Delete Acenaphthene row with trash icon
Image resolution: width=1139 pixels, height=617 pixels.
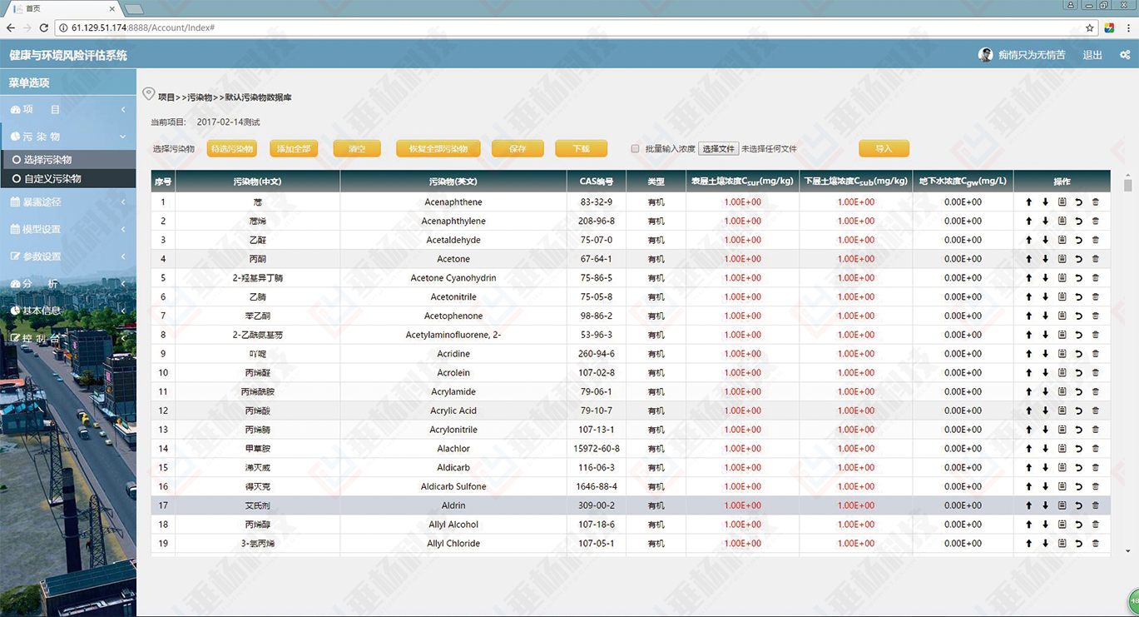[1095, 202]
